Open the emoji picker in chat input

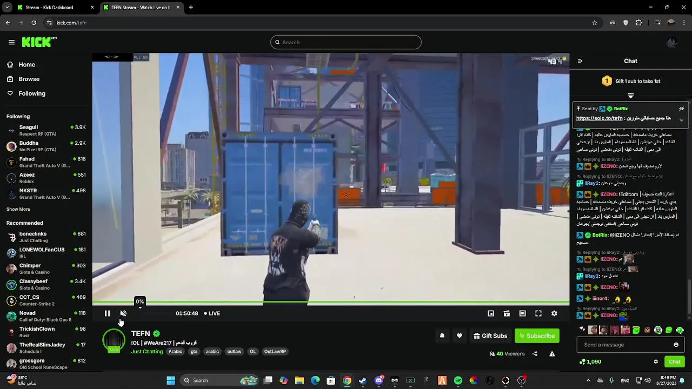click(x=676, y=345)
